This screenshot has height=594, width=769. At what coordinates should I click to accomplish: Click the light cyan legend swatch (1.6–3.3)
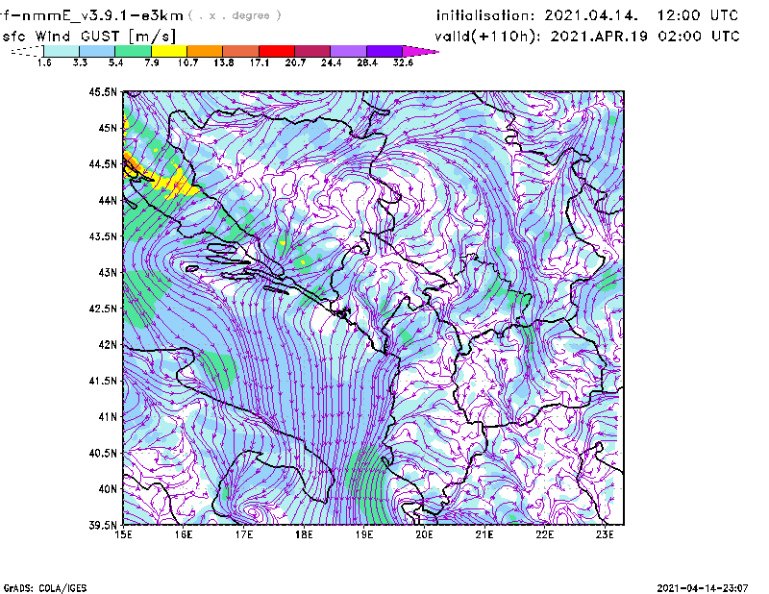tap(62, 51)
